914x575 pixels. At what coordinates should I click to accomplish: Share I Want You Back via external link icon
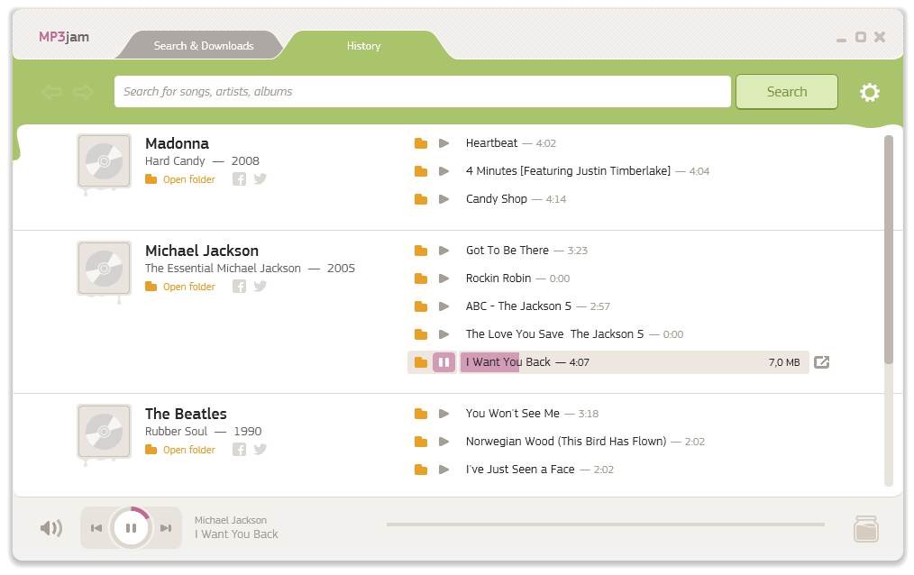point(821,362)
